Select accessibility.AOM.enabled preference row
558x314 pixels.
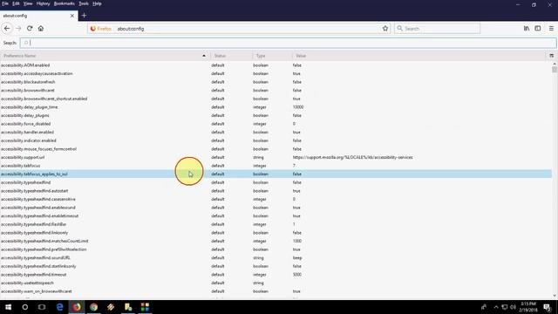point(276,65)
